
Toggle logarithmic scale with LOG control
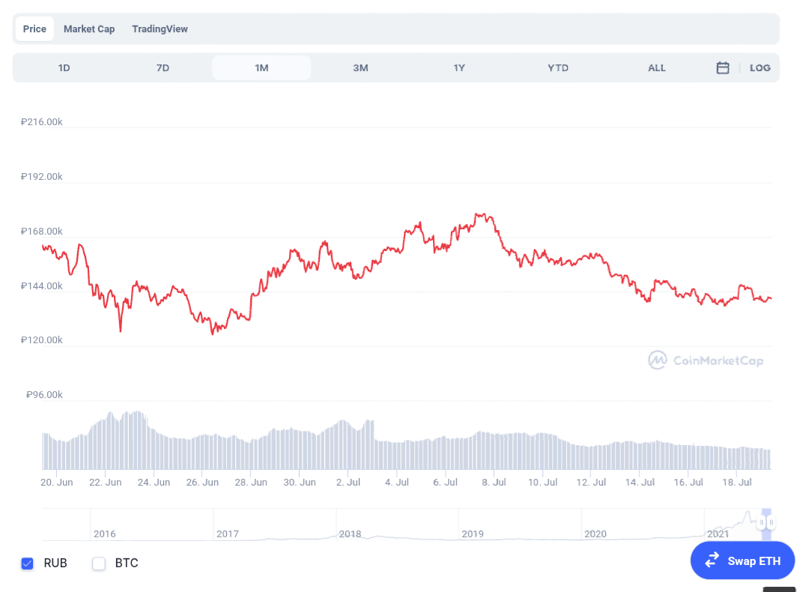(x=760, y=67)
